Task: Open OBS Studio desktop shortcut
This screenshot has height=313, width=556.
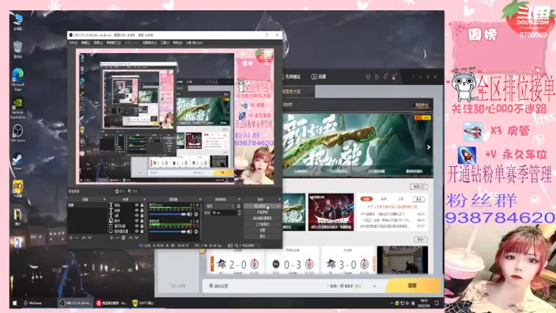Action: click(18, 134)
